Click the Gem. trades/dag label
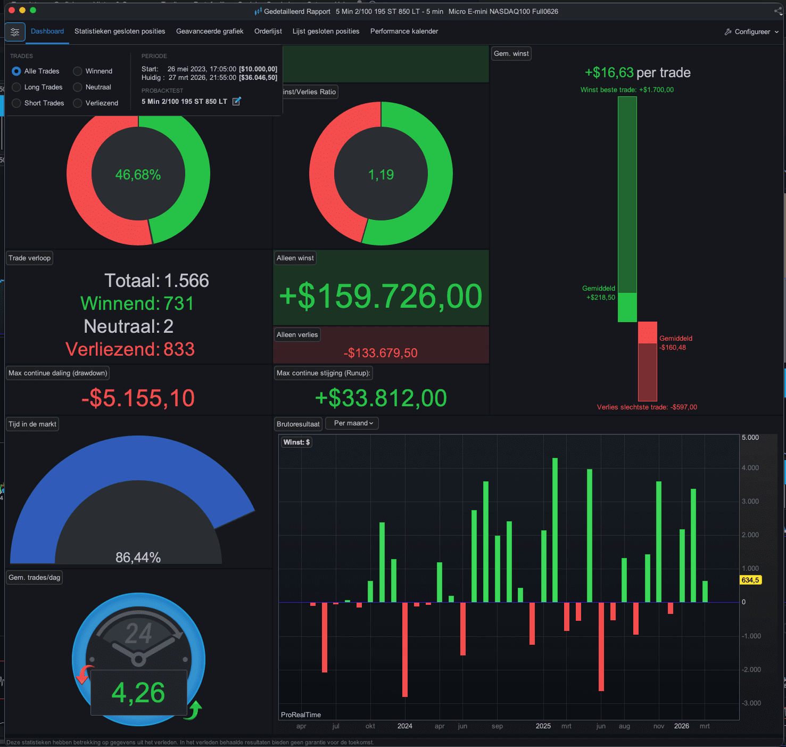Image resolution: width=786 pixels, height=747 pixels. click(34, 578)
